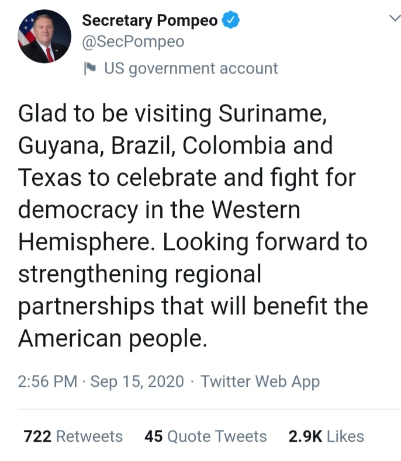Viewport: 401px width, 461px height.
Task: View the 722 Retweets list
Action: point(73,436)
